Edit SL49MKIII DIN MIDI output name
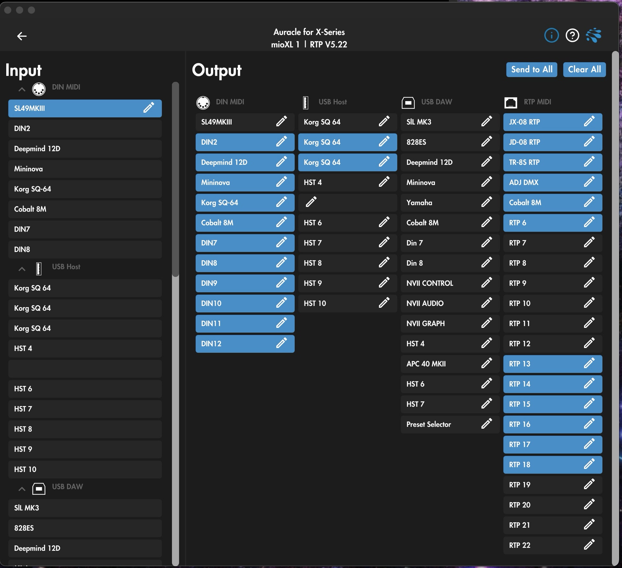Screen dimensions: 622x568 point(282,121)
